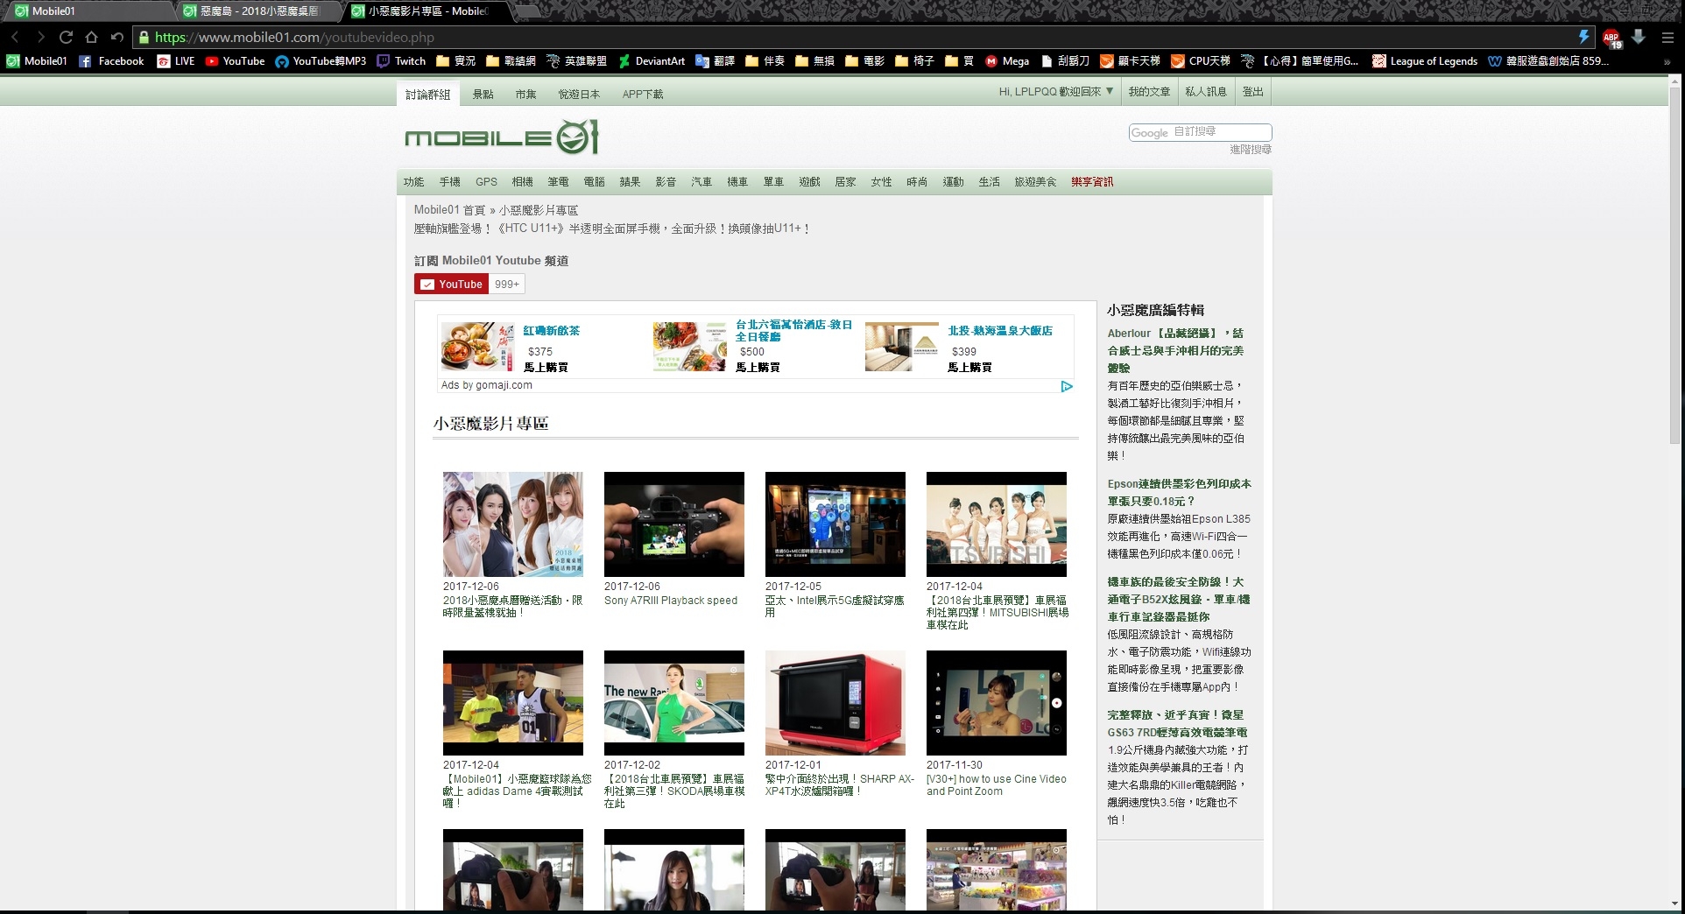Open the CPU天梯 bookmark
Screen dimensions: 1685x914
1201,61
